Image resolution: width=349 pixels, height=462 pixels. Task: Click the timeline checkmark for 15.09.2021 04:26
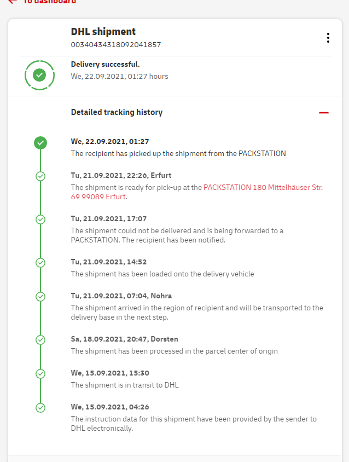(x=40, y=408)
